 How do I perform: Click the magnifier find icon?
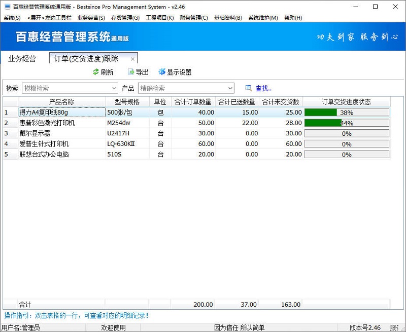click(249, 88)
